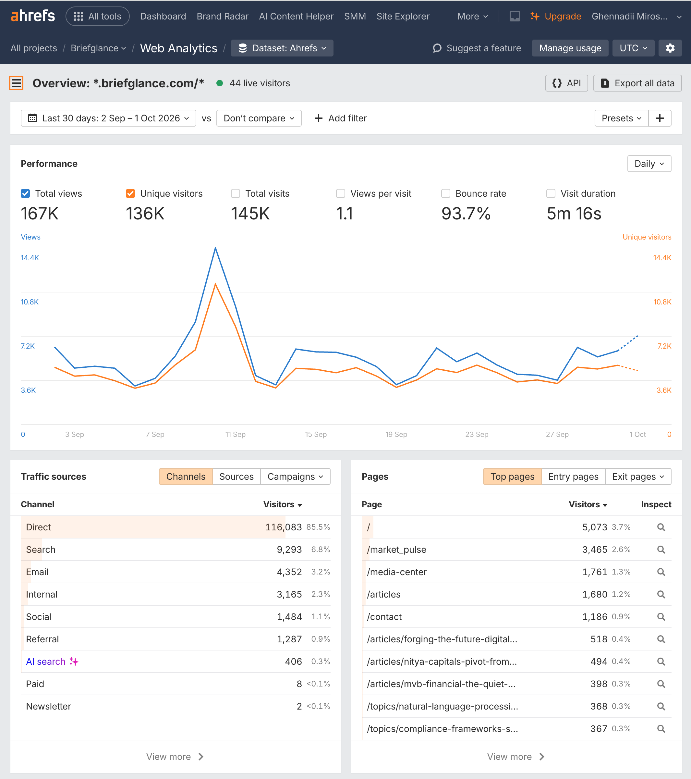Uncheck the Total views checkbox
This screenshot has width=691, height=779.
point(25,193)
